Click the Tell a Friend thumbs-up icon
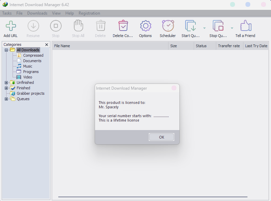Screen dimensions: 271x201 point(246,26)
